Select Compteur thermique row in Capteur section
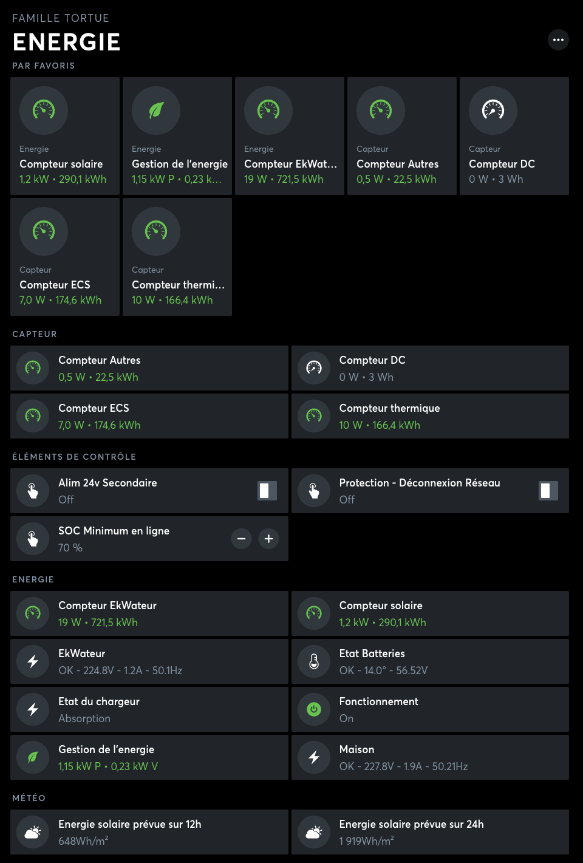This screenshot has height=863, width=583. [430, 416]
